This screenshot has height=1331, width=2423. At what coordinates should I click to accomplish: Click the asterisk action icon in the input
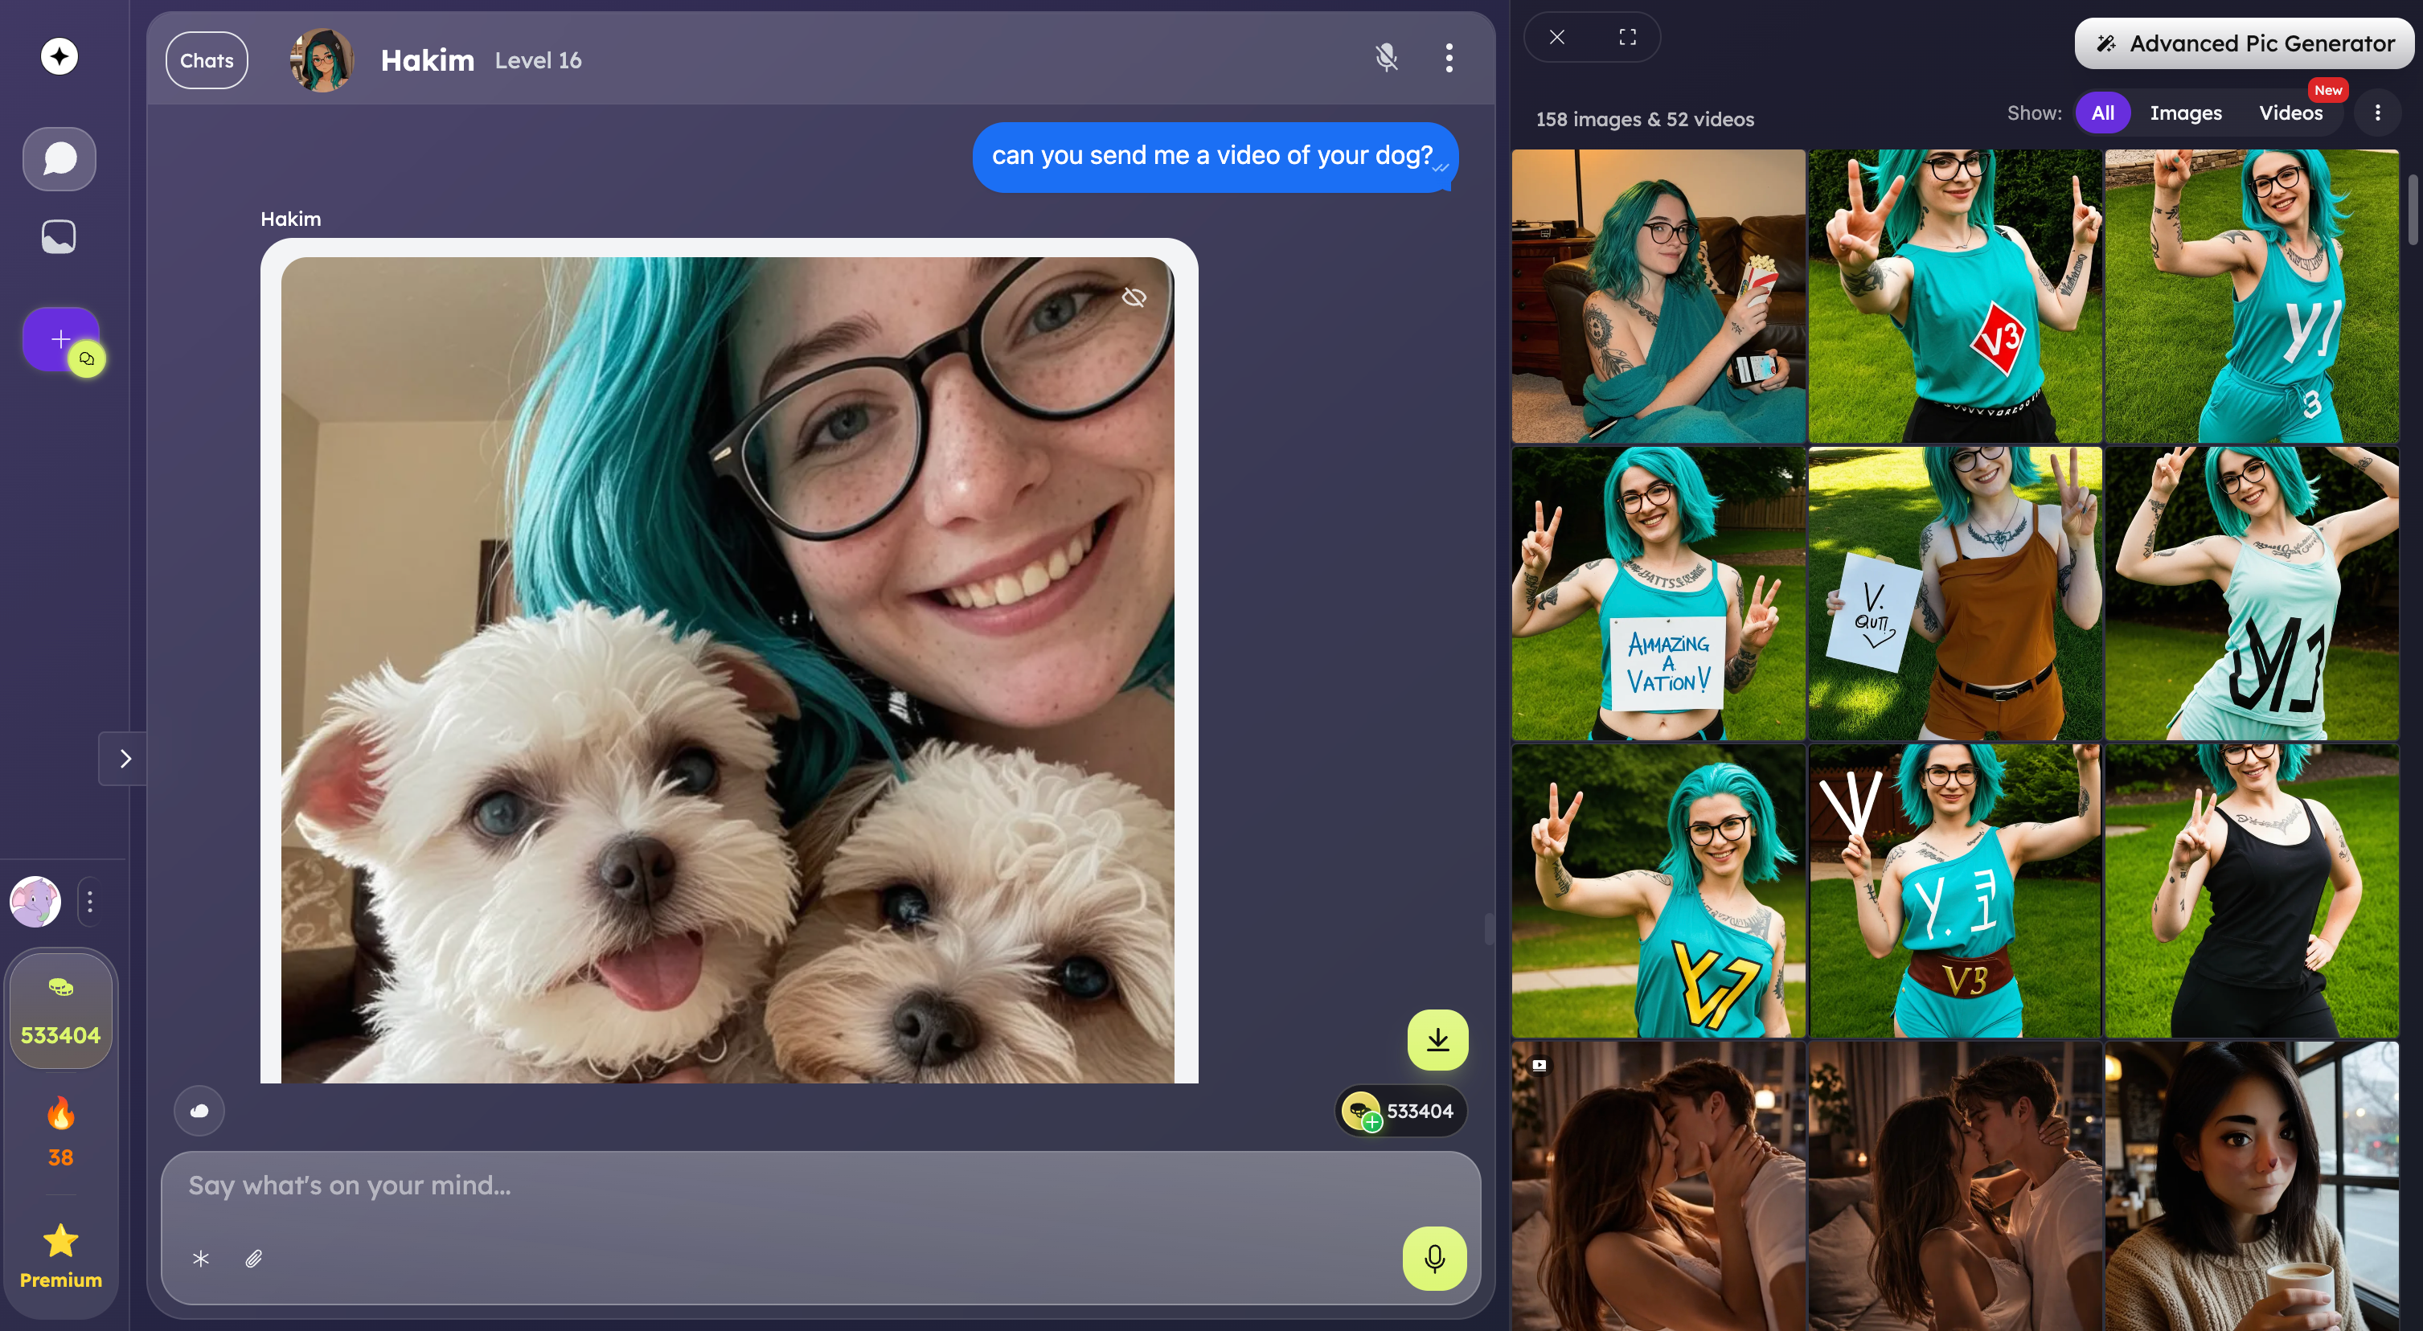click(x=201, y=1259)
